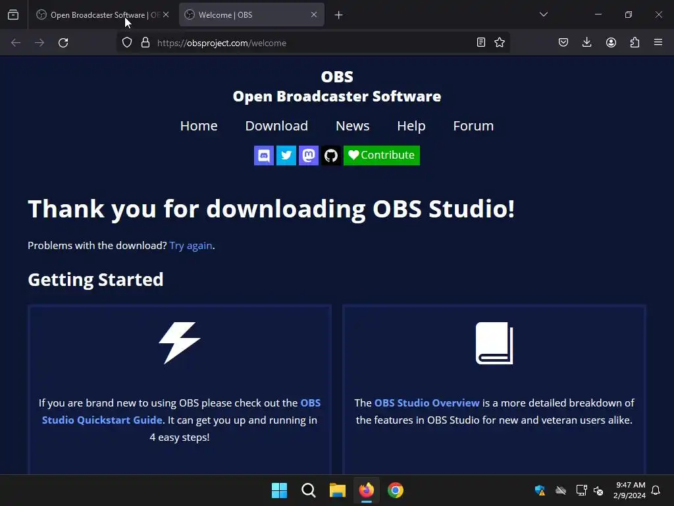The image size is (674, 506).
Task: Open File Explorer from taskbar
Action: (338, 490)
